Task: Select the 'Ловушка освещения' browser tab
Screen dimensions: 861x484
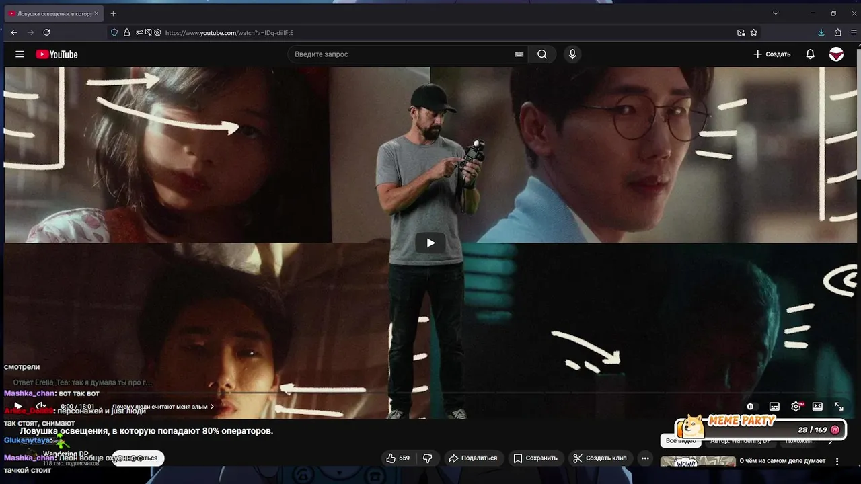Action: (54, 13)
